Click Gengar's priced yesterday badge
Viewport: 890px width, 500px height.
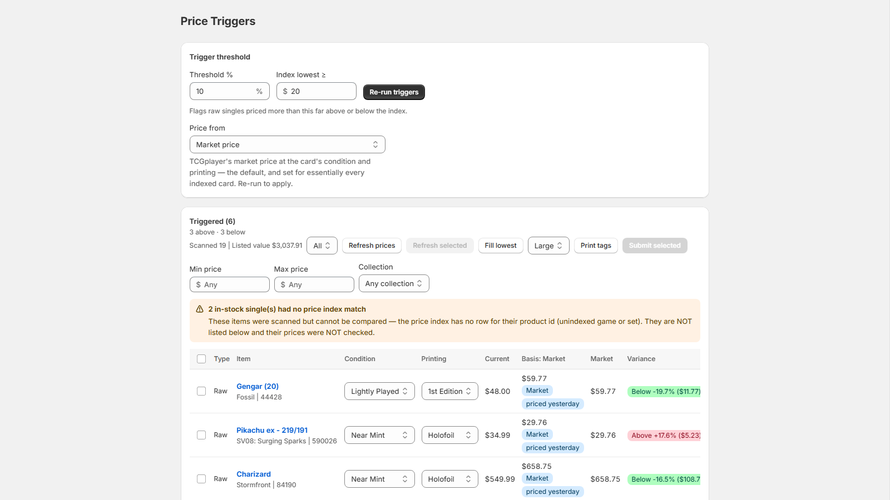[552, 404]
